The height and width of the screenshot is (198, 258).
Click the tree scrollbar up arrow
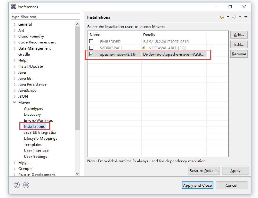tap(77, 24)
